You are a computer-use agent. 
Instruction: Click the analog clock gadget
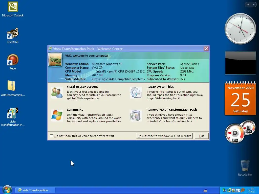point(240,29)
